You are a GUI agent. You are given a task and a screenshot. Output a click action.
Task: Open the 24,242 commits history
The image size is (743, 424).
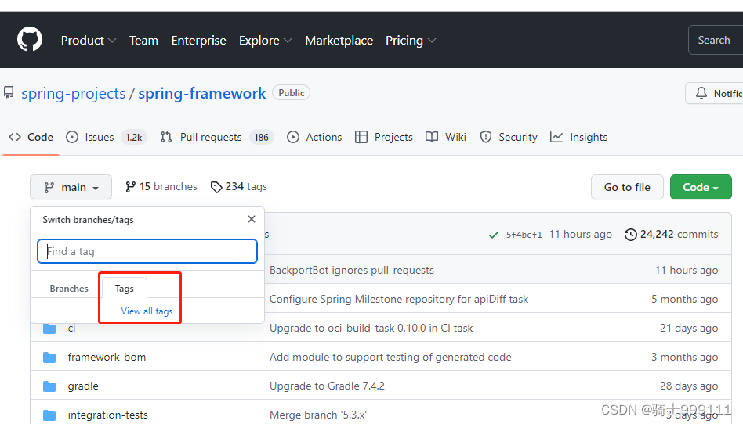(671, 234)
